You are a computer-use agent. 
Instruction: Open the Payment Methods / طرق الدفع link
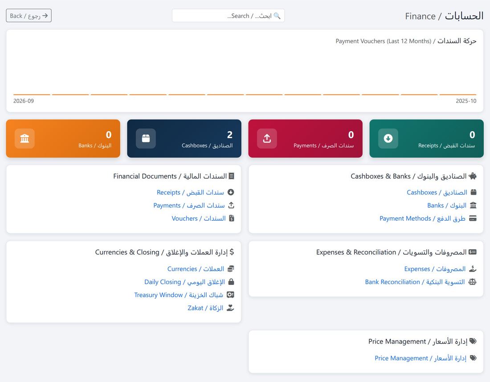422,218
